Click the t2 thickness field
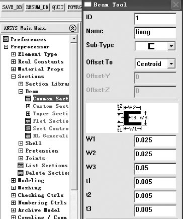 (155, 196)
